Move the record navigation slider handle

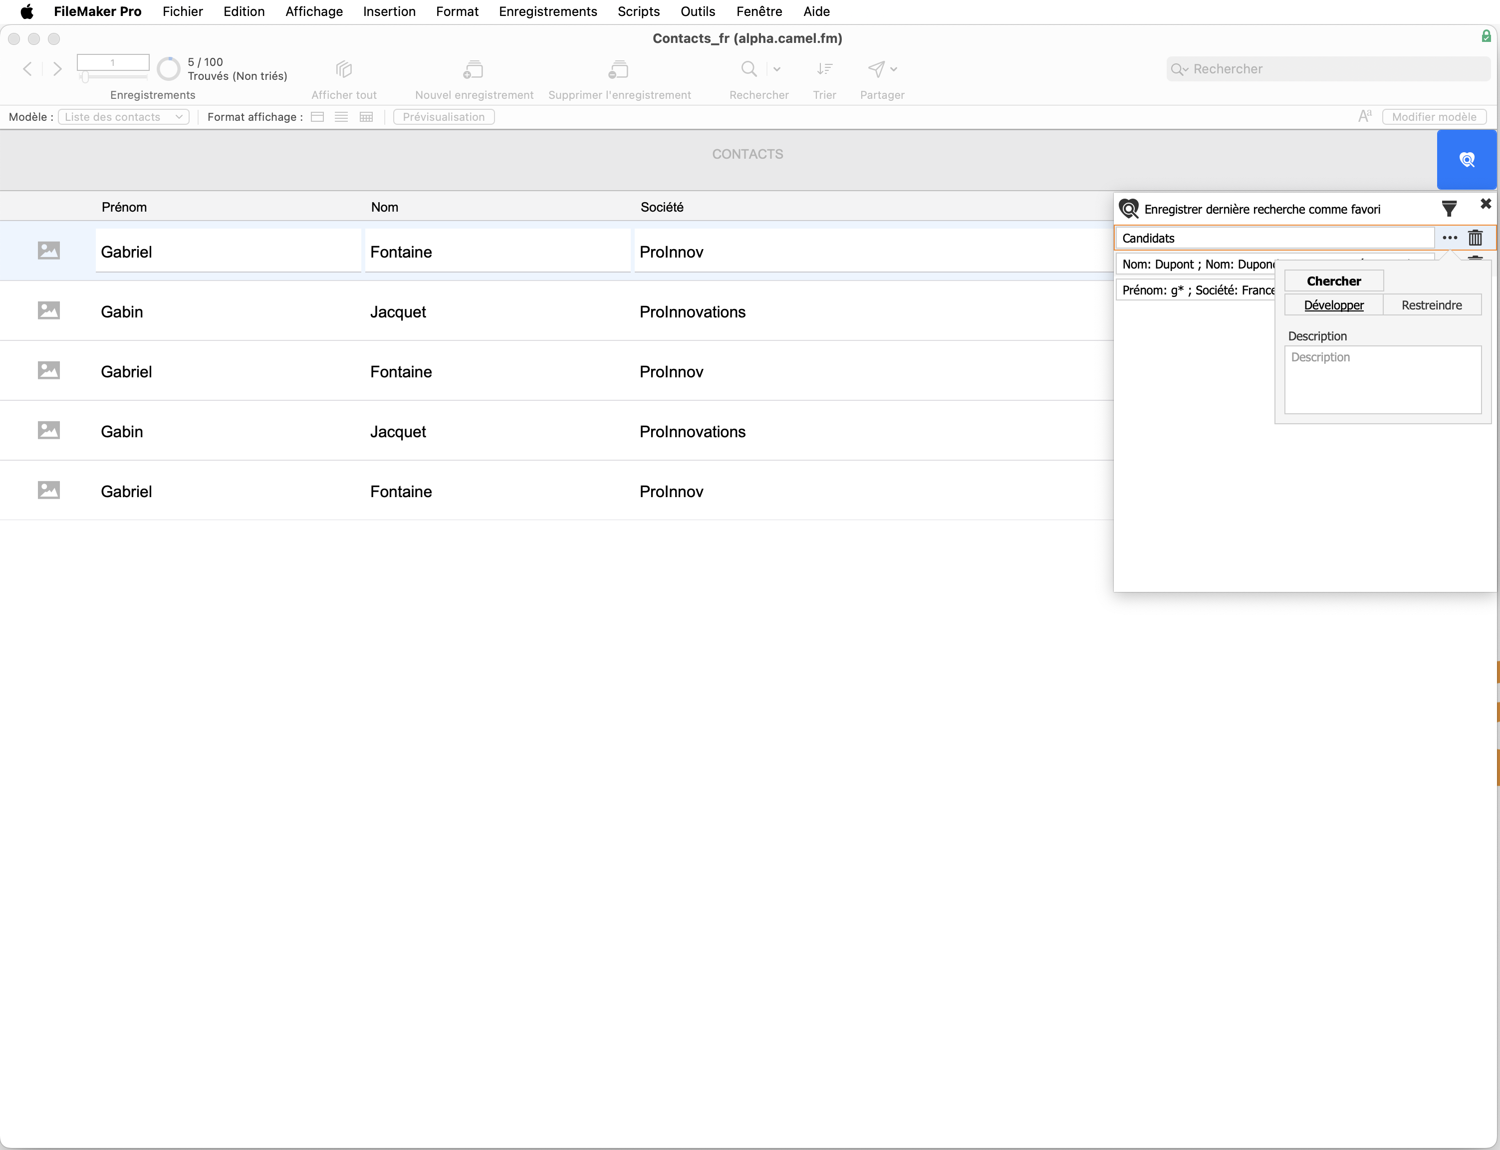[85, 77]
